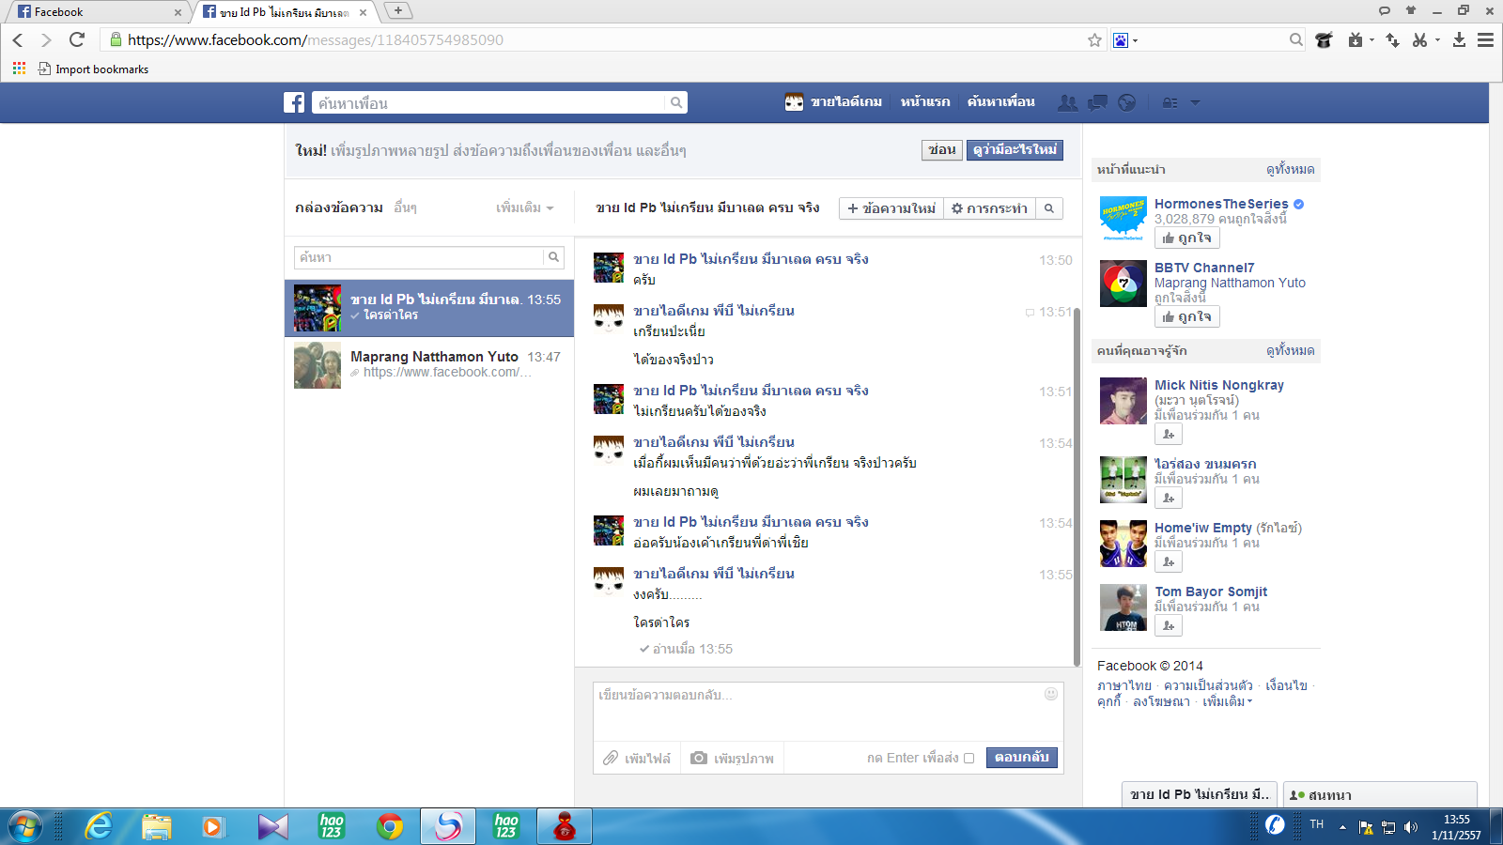Click magnifier icon in inbox search box
The height and width of the screenshot is (845, 1503).
[554, 257]
